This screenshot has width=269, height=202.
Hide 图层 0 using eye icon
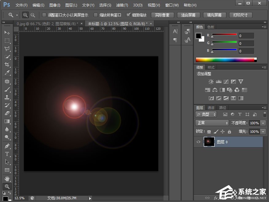(198, 142)
